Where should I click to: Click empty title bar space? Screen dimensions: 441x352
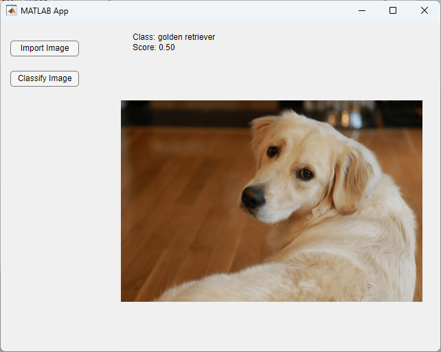point(206,10)
